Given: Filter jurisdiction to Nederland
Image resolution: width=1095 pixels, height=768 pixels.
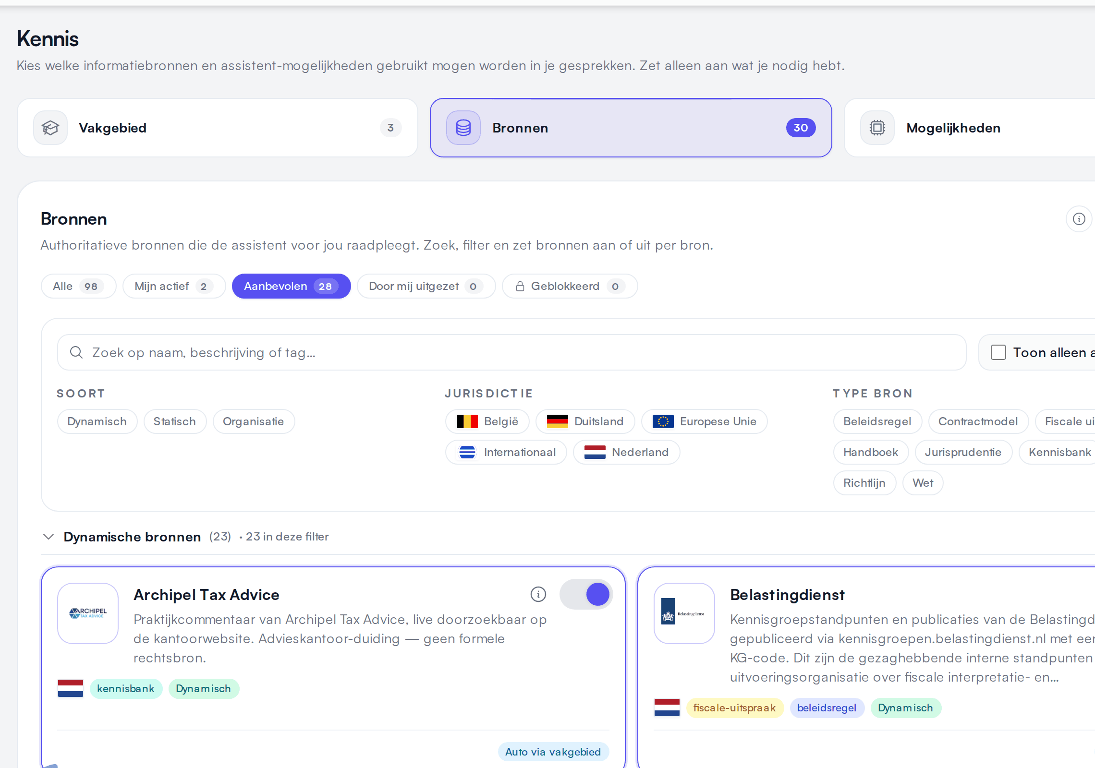Looking at the screenshot, I should [x=626, y=452].
